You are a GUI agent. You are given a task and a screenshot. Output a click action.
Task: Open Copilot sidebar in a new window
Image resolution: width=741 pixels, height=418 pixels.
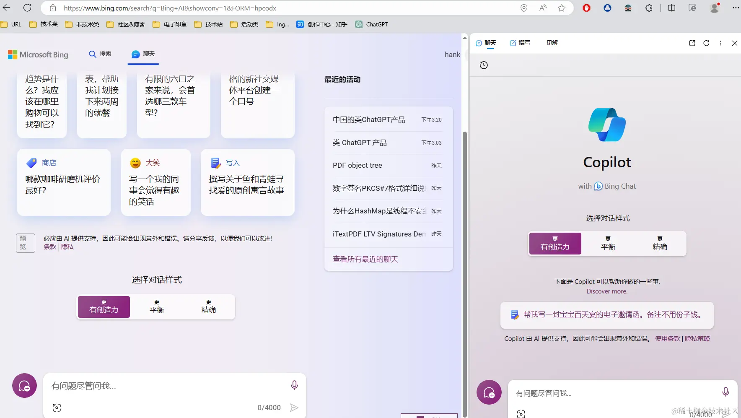pos(692,43)
